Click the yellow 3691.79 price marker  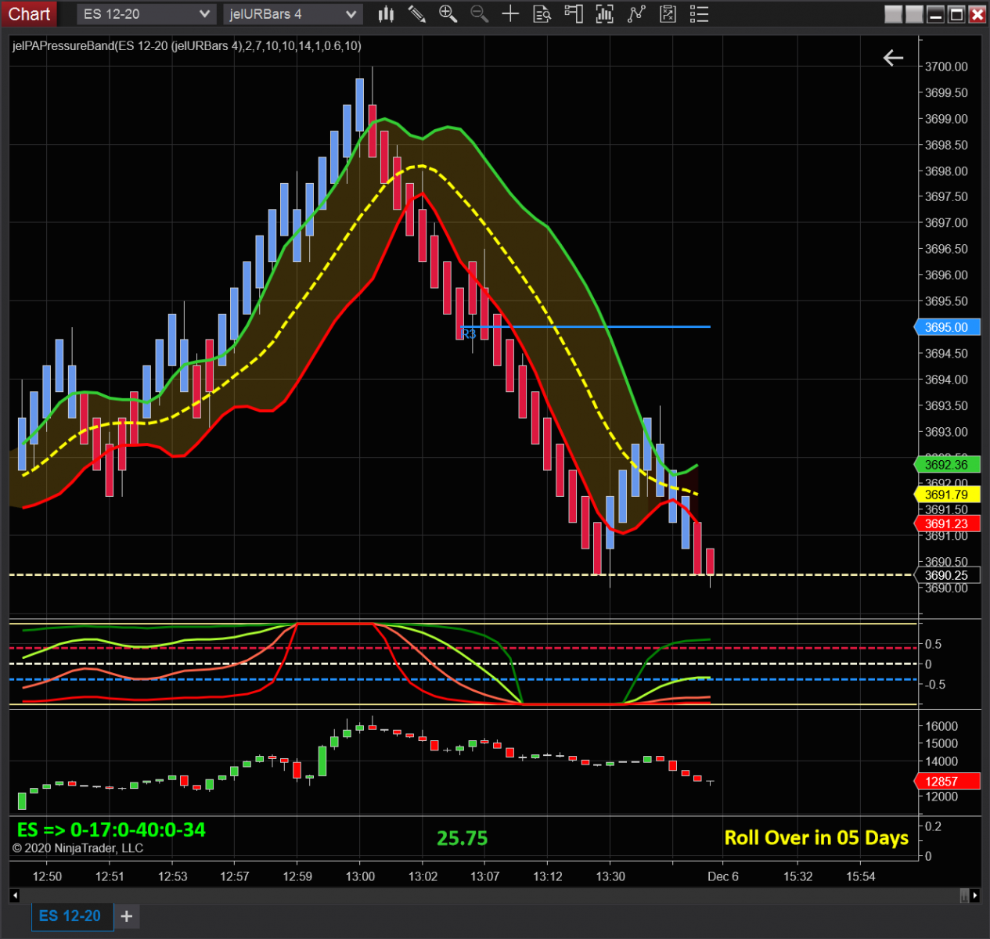pyautogui.click(x=947, y=495)
